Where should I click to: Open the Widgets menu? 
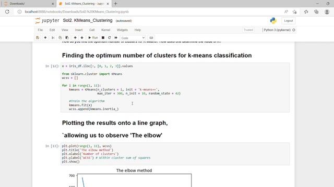tap(122, 30)
